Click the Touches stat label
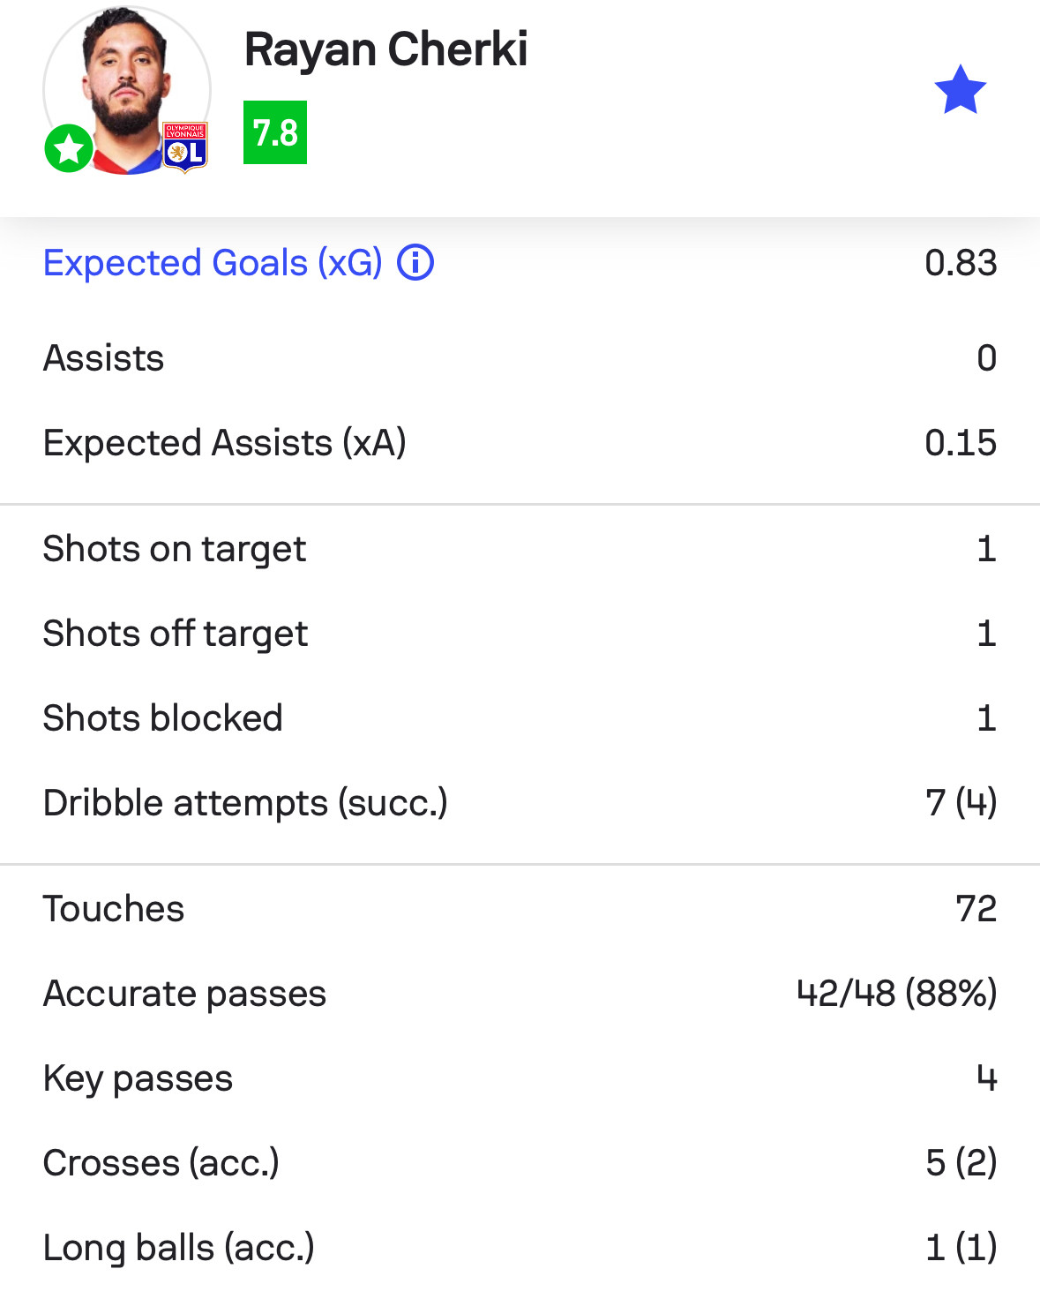Viewport: 1040px width, 1299px height. click(114, 909)
